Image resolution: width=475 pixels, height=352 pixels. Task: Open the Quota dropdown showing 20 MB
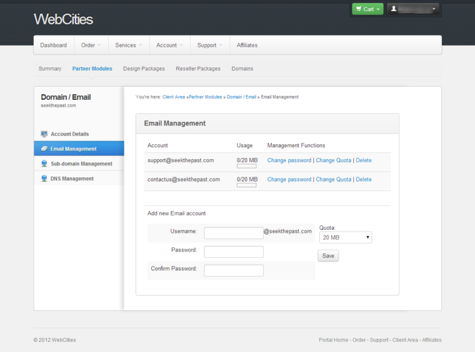(345, 237)
